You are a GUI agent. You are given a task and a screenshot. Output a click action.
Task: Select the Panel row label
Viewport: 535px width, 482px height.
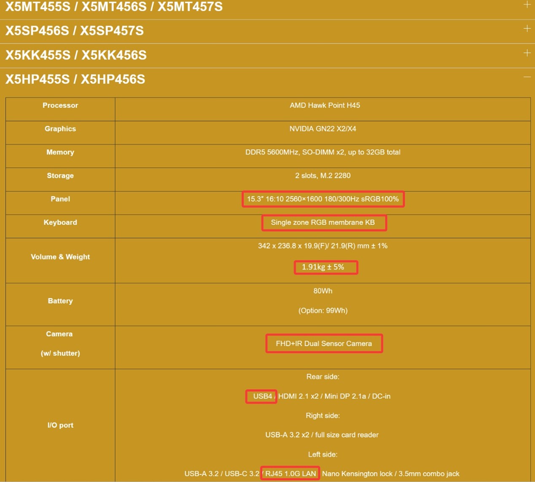point(60,199)
